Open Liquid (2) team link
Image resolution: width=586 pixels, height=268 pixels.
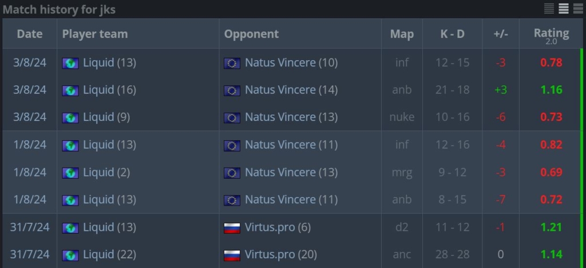(106, 172)
